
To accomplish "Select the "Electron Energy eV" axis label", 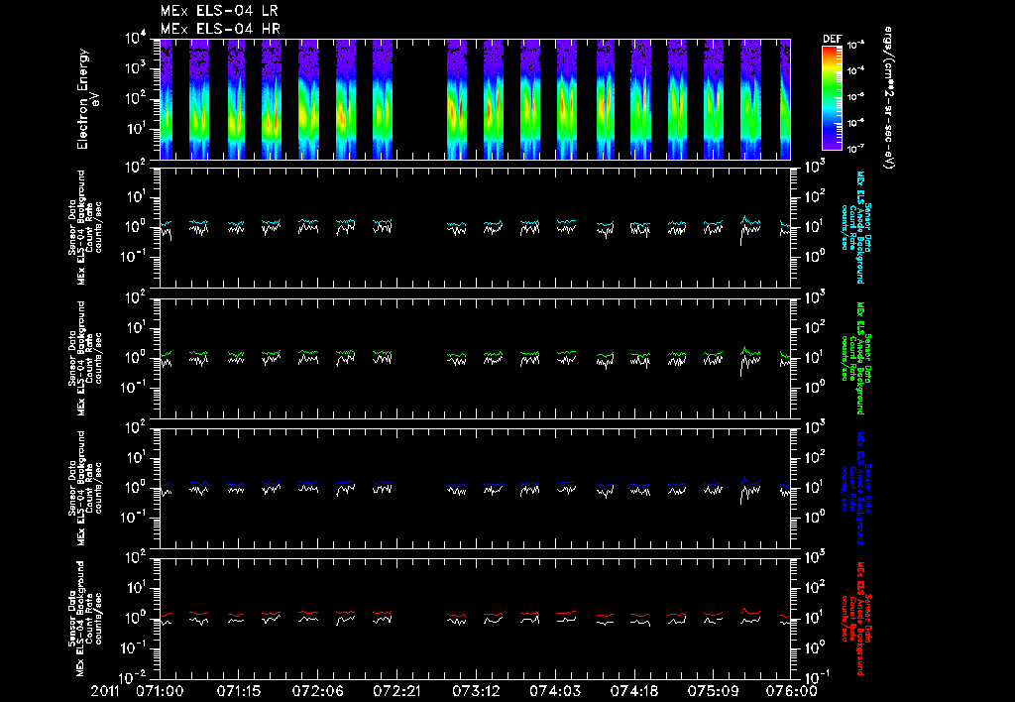I will (x=87, y=99).
